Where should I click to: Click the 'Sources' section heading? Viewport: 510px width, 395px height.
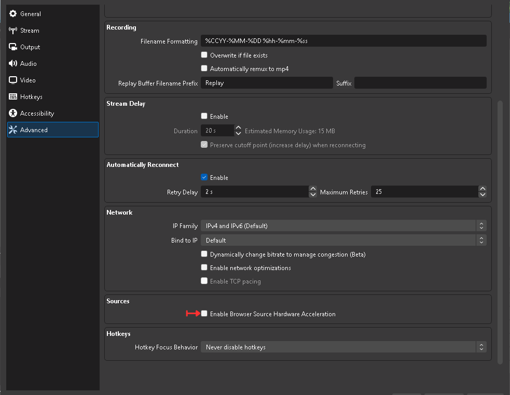pos(118,301)
